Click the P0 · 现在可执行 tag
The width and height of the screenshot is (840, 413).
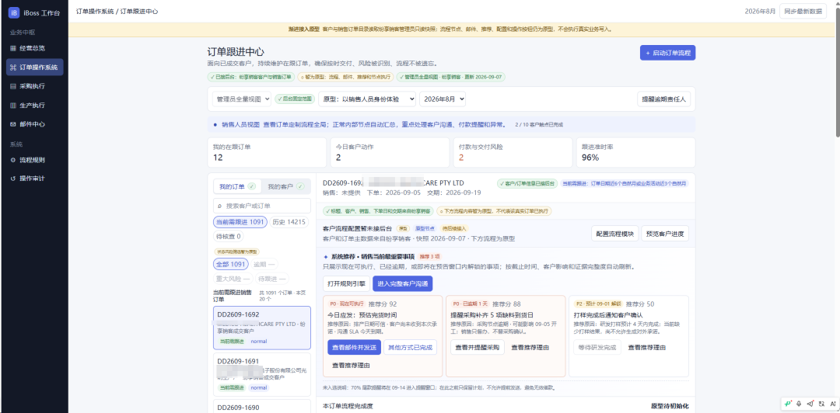[x=347, y=304]
